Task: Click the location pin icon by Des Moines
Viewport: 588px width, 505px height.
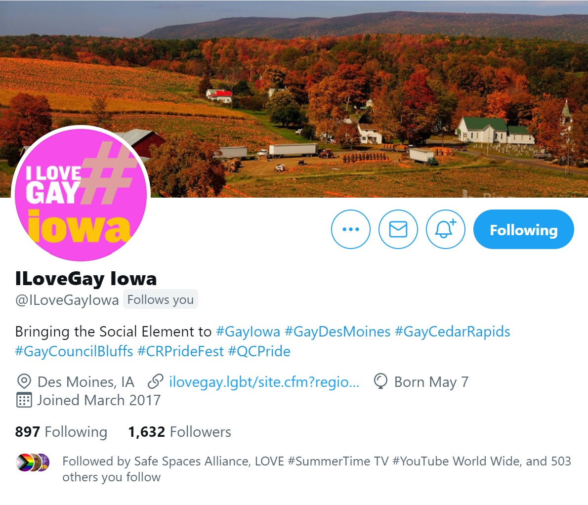Action: pyautogui.click(x=24, y=381)
